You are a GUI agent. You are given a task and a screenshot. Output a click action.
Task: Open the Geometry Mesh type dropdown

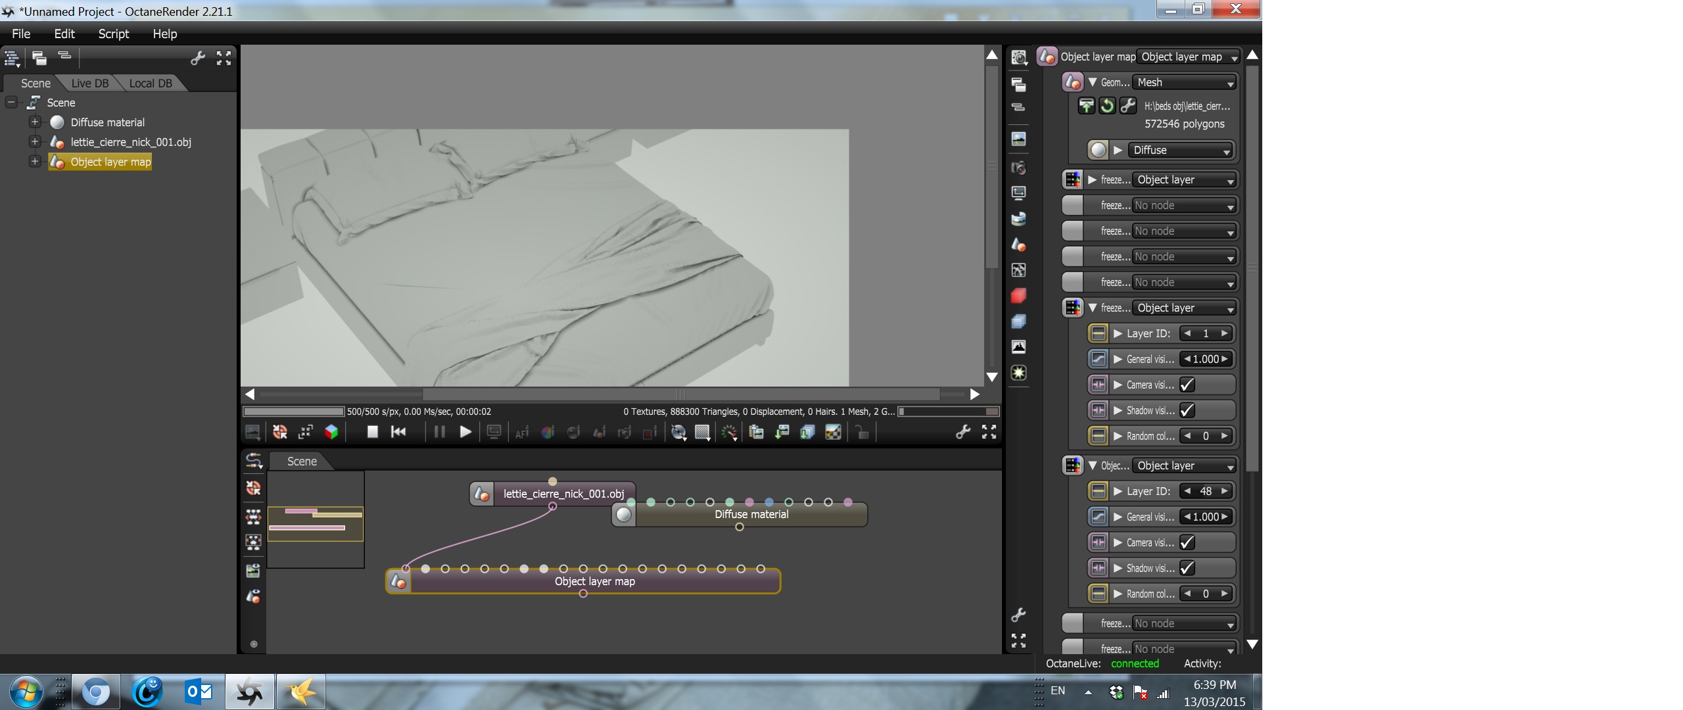click(x=1185, y=82)
